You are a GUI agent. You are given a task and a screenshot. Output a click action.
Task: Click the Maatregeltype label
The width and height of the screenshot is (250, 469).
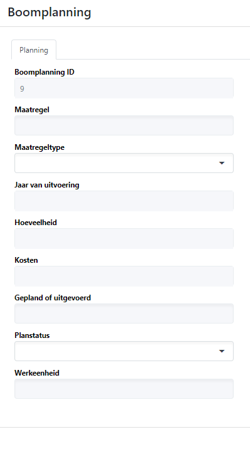point(39,147)
